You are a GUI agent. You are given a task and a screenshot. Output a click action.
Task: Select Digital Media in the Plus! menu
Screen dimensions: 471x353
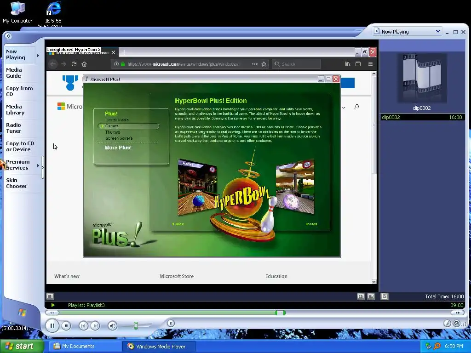pos(117,120)
